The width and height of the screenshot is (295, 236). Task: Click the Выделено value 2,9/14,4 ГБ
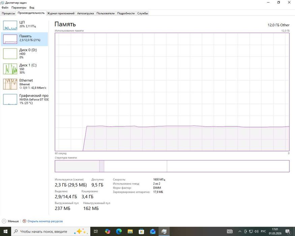66,197
